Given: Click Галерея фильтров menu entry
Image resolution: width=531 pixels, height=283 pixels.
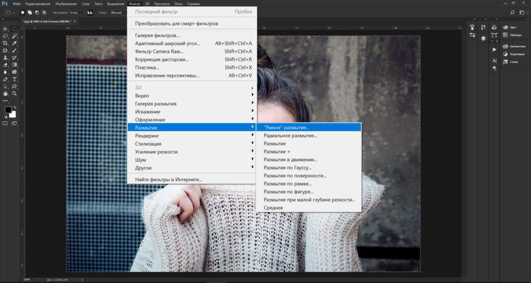Looking at the screenshot, I should click(192, 35).
